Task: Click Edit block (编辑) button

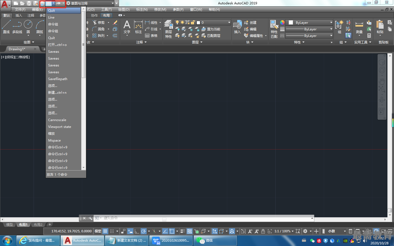Action: click(x=250, y=29)
